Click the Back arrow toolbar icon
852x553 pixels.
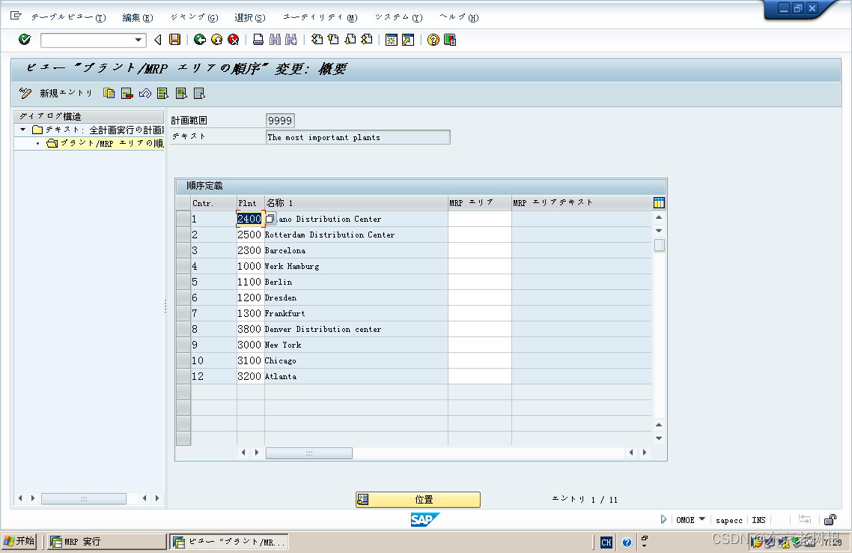(x=156, y=40)
